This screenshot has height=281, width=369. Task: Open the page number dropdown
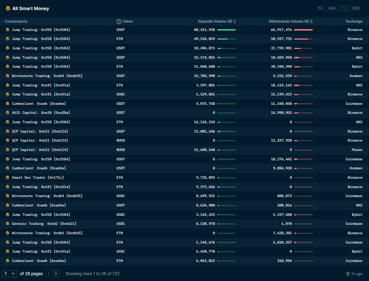point(9,274)
